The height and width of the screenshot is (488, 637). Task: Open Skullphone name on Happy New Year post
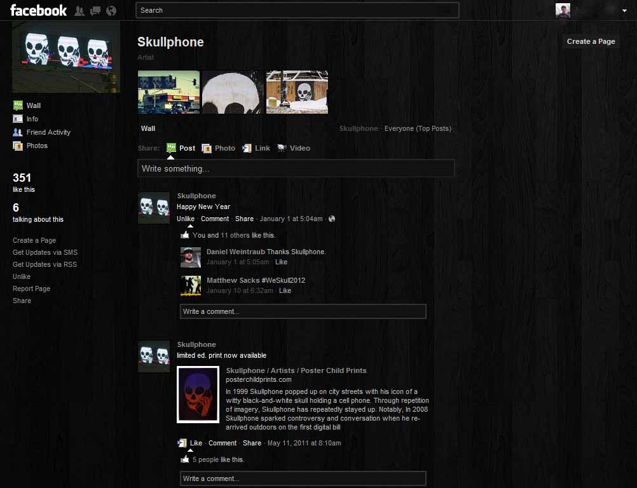tap(196, 196)
